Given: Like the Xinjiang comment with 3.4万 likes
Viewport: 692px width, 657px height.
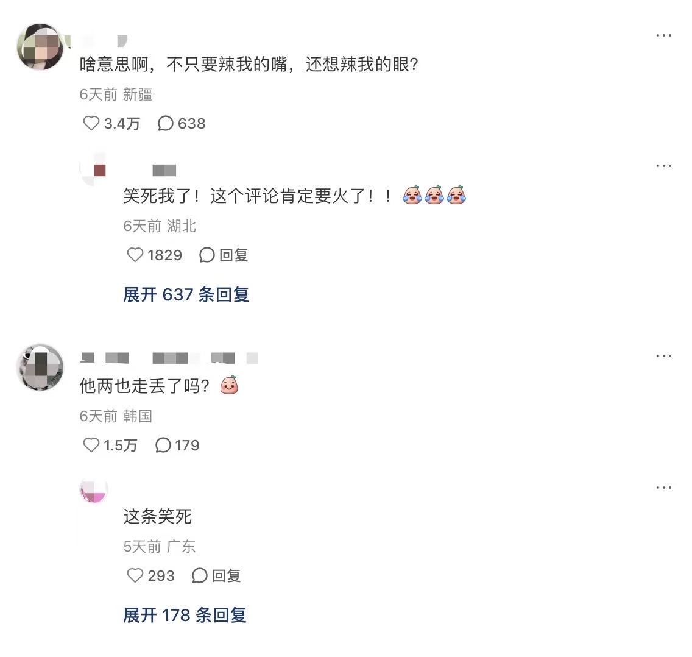Looking at the screenshot, I should point(91,123).
